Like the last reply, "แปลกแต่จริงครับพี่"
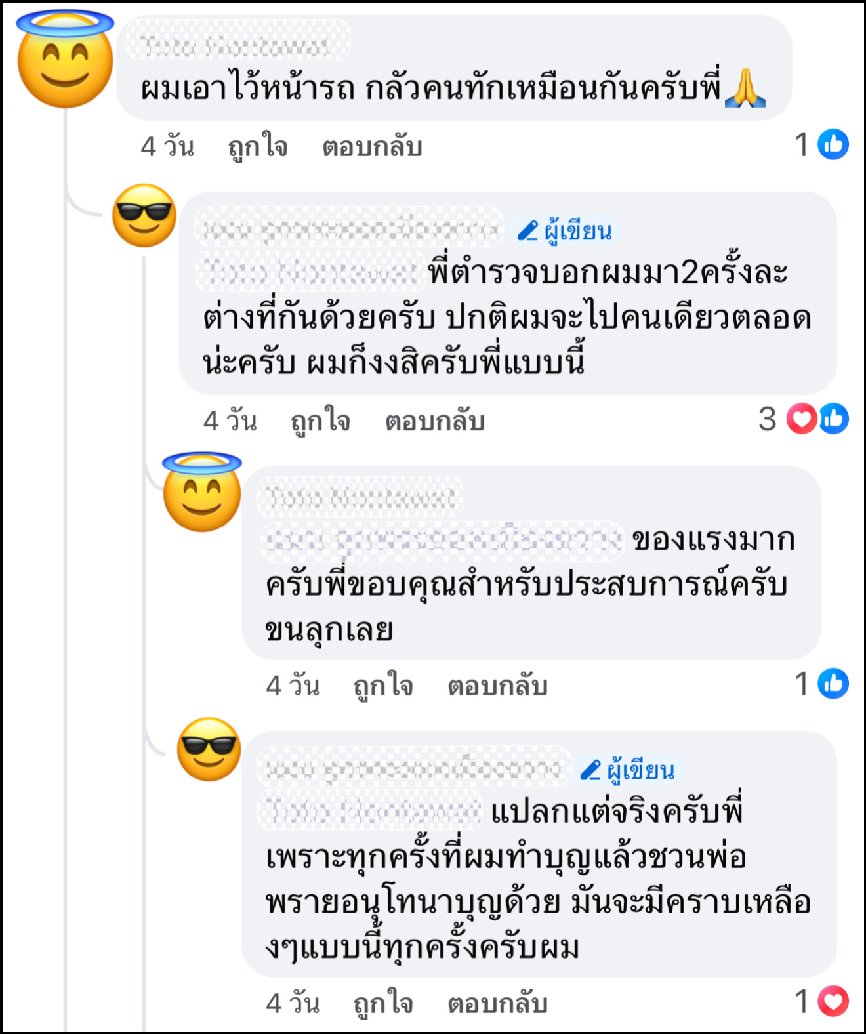 tap(383, 1003)
